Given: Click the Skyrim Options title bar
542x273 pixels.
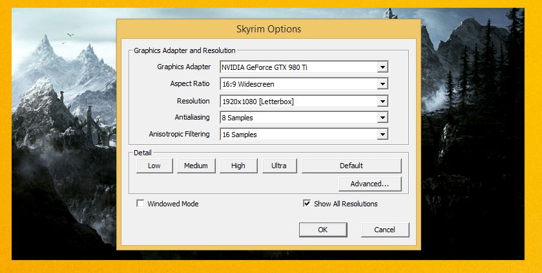Looking at the screenshot, I should (x=269, y=28).
